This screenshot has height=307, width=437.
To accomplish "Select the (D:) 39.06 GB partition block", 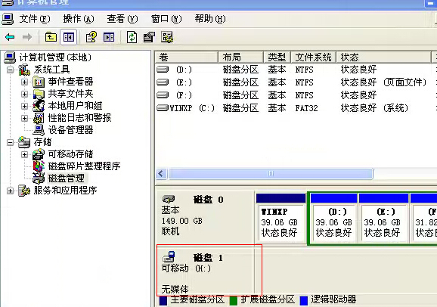I will pos(333,218).
